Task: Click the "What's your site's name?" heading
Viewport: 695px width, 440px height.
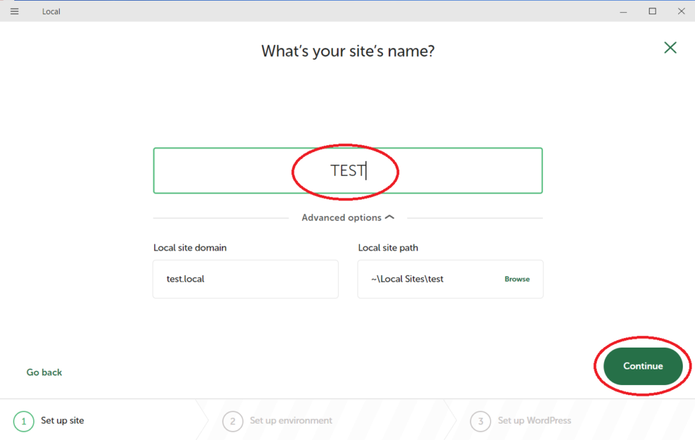Action: [x=348, y=51]
